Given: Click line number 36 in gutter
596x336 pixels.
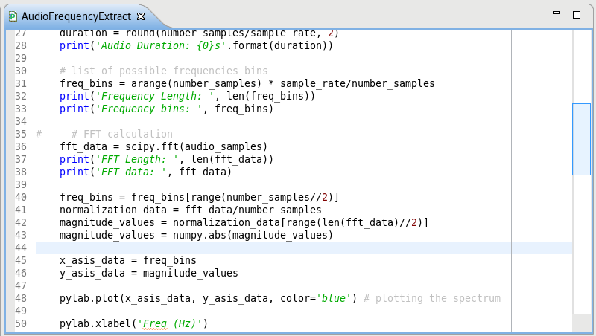Looking at the screenshot, I should 21,146.
